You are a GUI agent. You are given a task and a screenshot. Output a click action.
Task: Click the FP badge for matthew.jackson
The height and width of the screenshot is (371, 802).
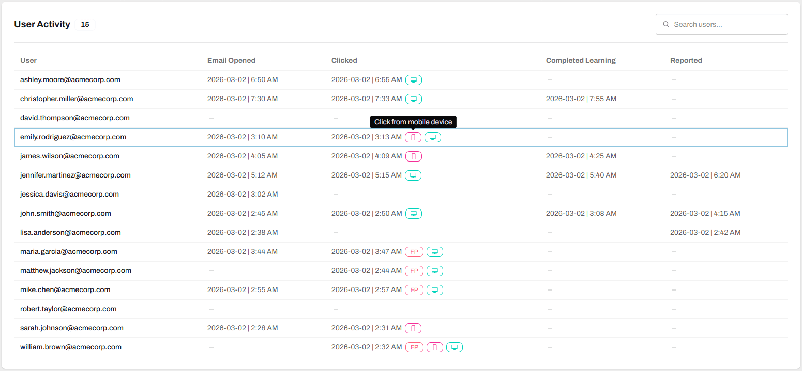[414, 270]
